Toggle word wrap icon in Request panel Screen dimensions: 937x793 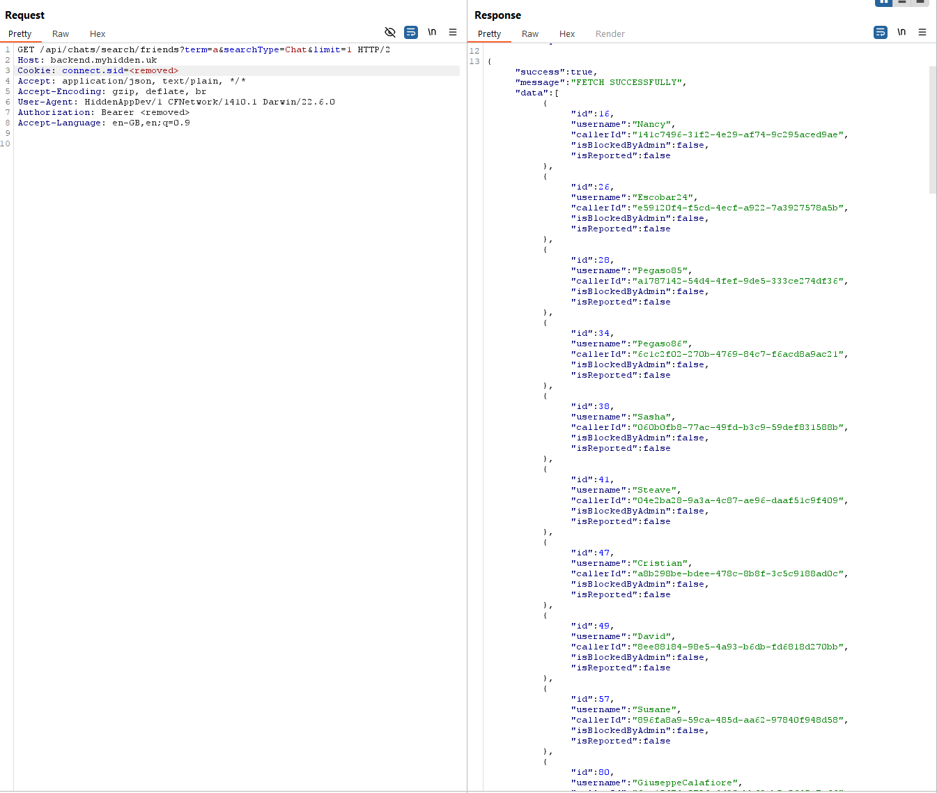coord(411,32)
